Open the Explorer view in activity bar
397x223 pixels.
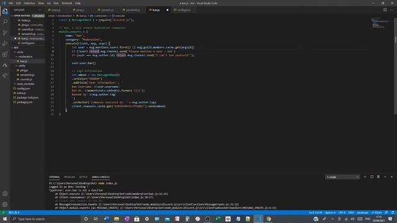point(5,11)
